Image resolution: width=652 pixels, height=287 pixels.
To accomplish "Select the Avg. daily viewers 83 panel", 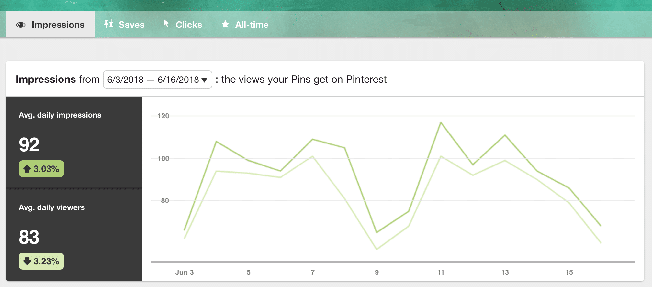I will tap(74, 235).
